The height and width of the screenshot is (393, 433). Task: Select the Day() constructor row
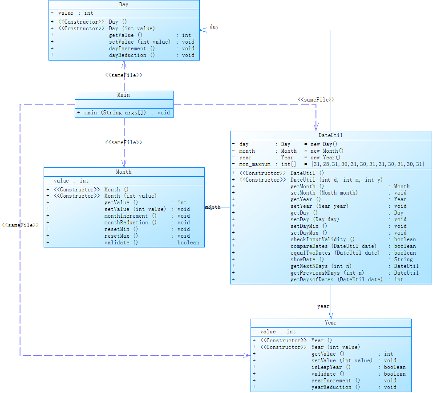89,22
